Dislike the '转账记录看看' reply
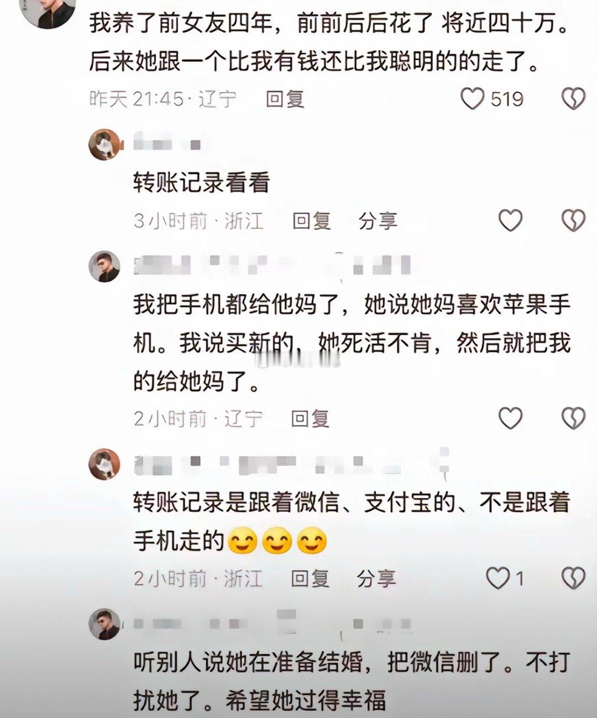597x718 pixels. (x=573, y=220)
